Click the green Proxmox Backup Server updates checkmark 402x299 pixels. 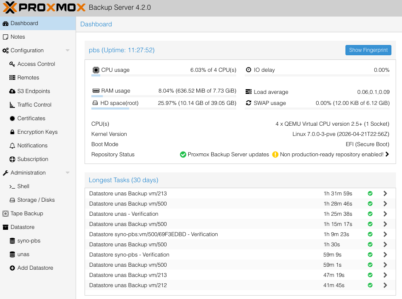[183, 155]
